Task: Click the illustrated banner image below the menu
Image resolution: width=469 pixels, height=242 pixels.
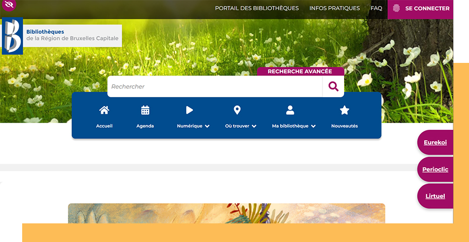Action: pos(226,213)
